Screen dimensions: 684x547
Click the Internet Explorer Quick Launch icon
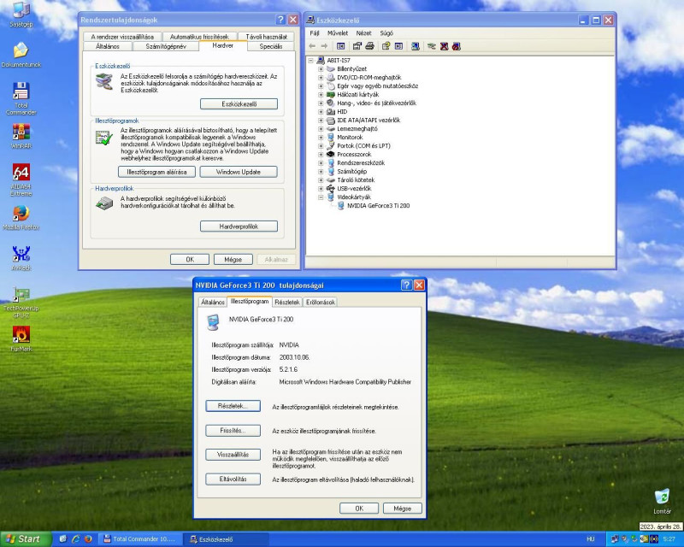point(75,538)
